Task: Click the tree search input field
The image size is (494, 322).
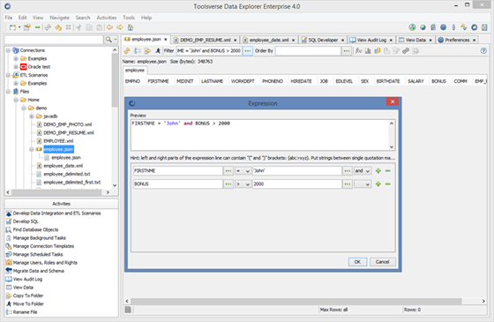Action: coord(54,40)
